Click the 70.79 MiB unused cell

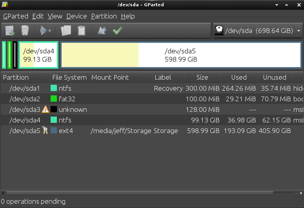(276, 99)
